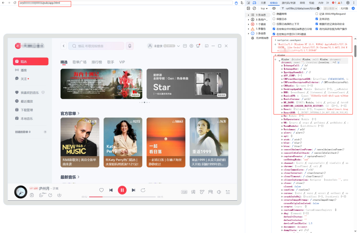Like the current song with heart icon
The image size is (357, 233).
pos(101,190)
